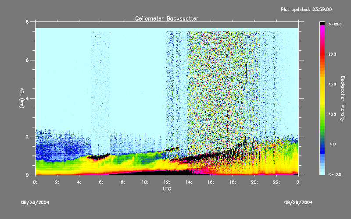Screen dimensions: 351x219
Task: Click the y-axis tick label '8'
Action: click(x=27, y=22)
